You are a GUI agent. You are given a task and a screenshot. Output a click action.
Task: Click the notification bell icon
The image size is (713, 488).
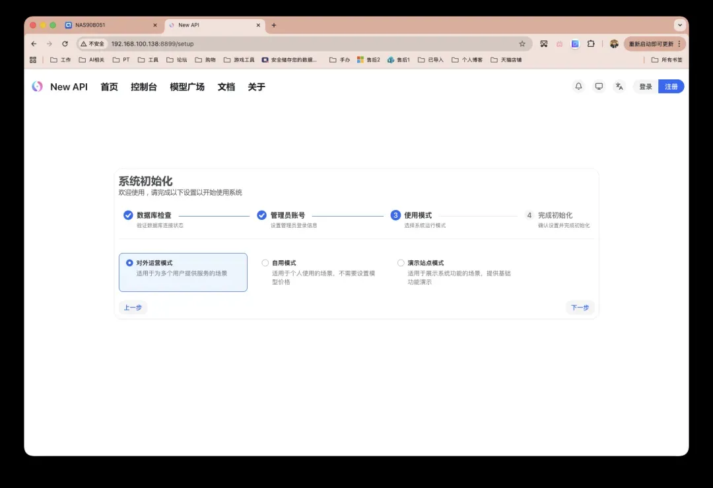click(578, 87)
